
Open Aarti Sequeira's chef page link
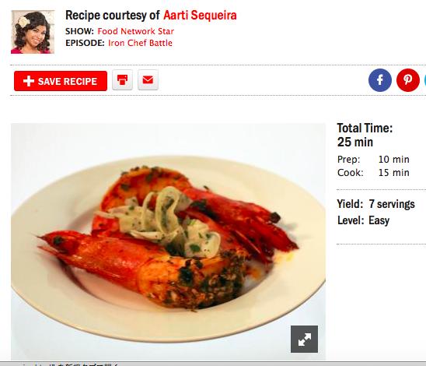(200, 16)
